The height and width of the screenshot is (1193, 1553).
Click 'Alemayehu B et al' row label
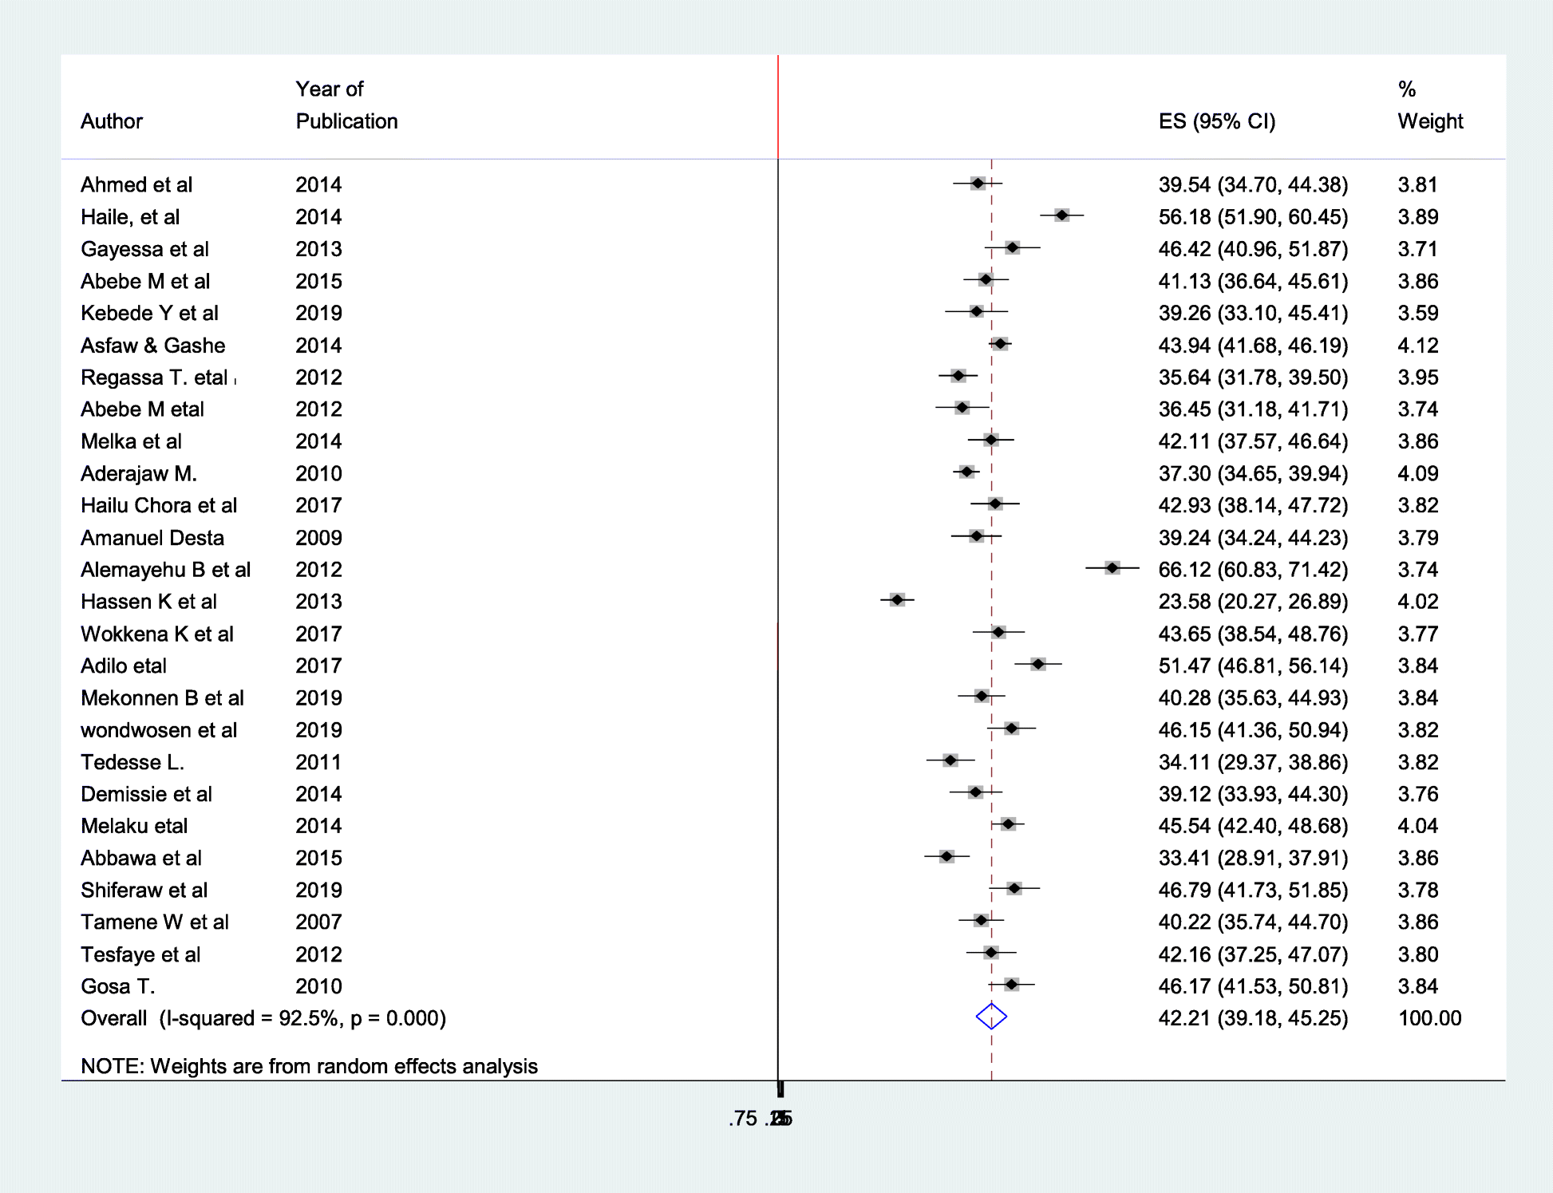coord(165,570)
